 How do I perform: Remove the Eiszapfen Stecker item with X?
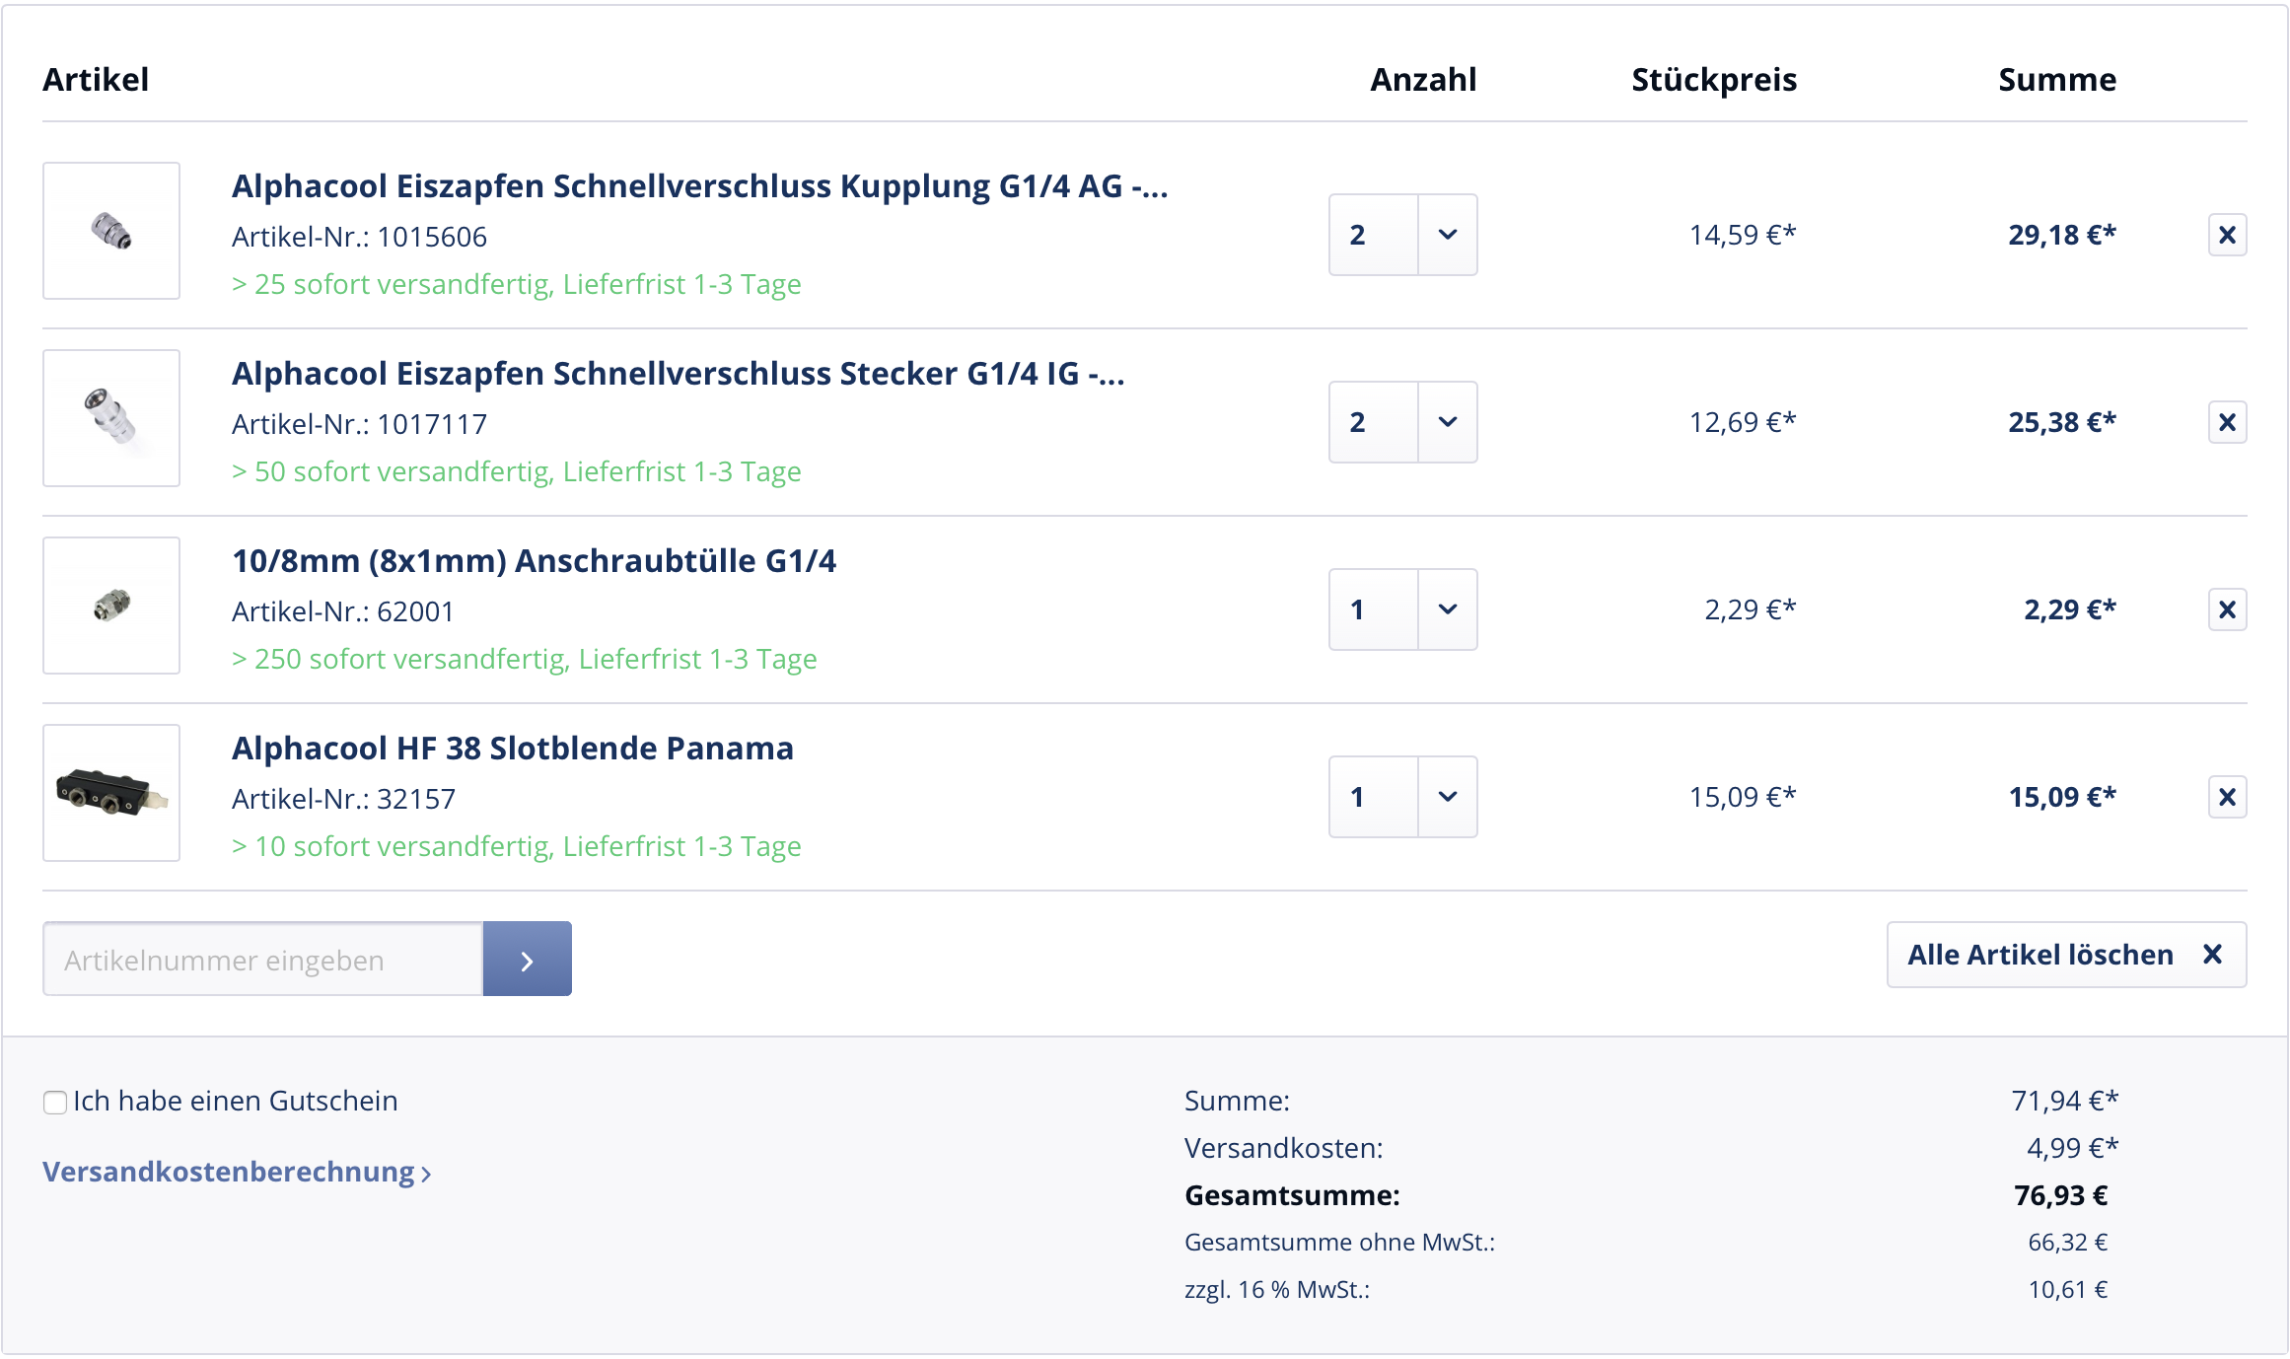tap(2226, 422)
